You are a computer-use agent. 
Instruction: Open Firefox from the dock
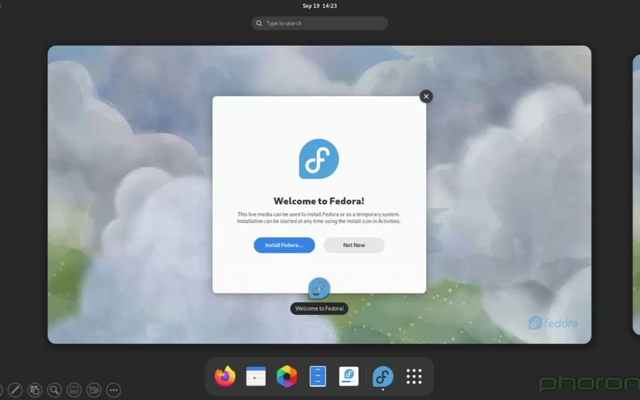click(225, 376)
